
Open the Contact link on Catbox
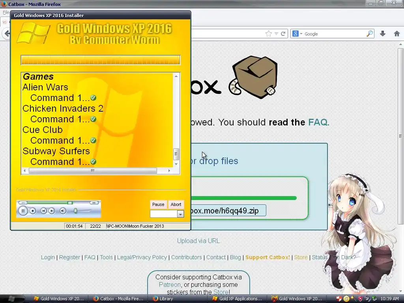216,257
